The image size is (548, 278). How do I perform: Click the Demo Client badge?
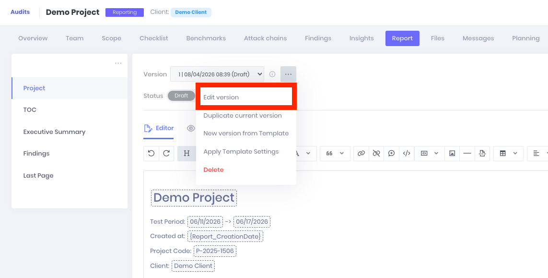click(191, 12)
